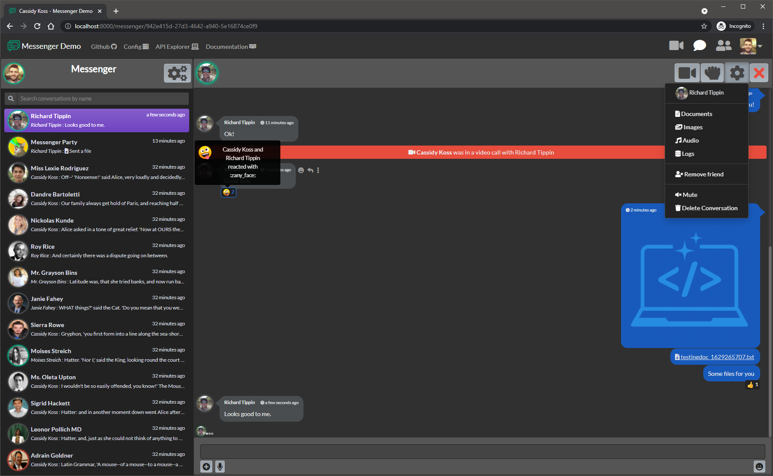Select Remove friend in the menu
This screenshot has width=773, height=476.
tap(699, 174)
